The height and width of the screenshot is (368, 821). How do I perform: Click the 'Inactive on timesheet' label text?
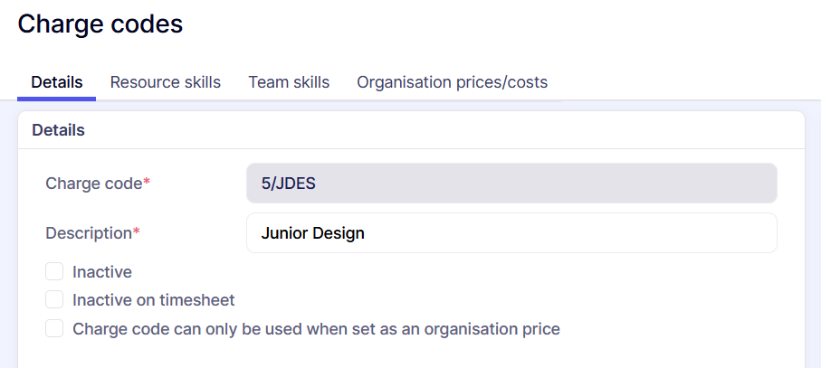point(153,300)
